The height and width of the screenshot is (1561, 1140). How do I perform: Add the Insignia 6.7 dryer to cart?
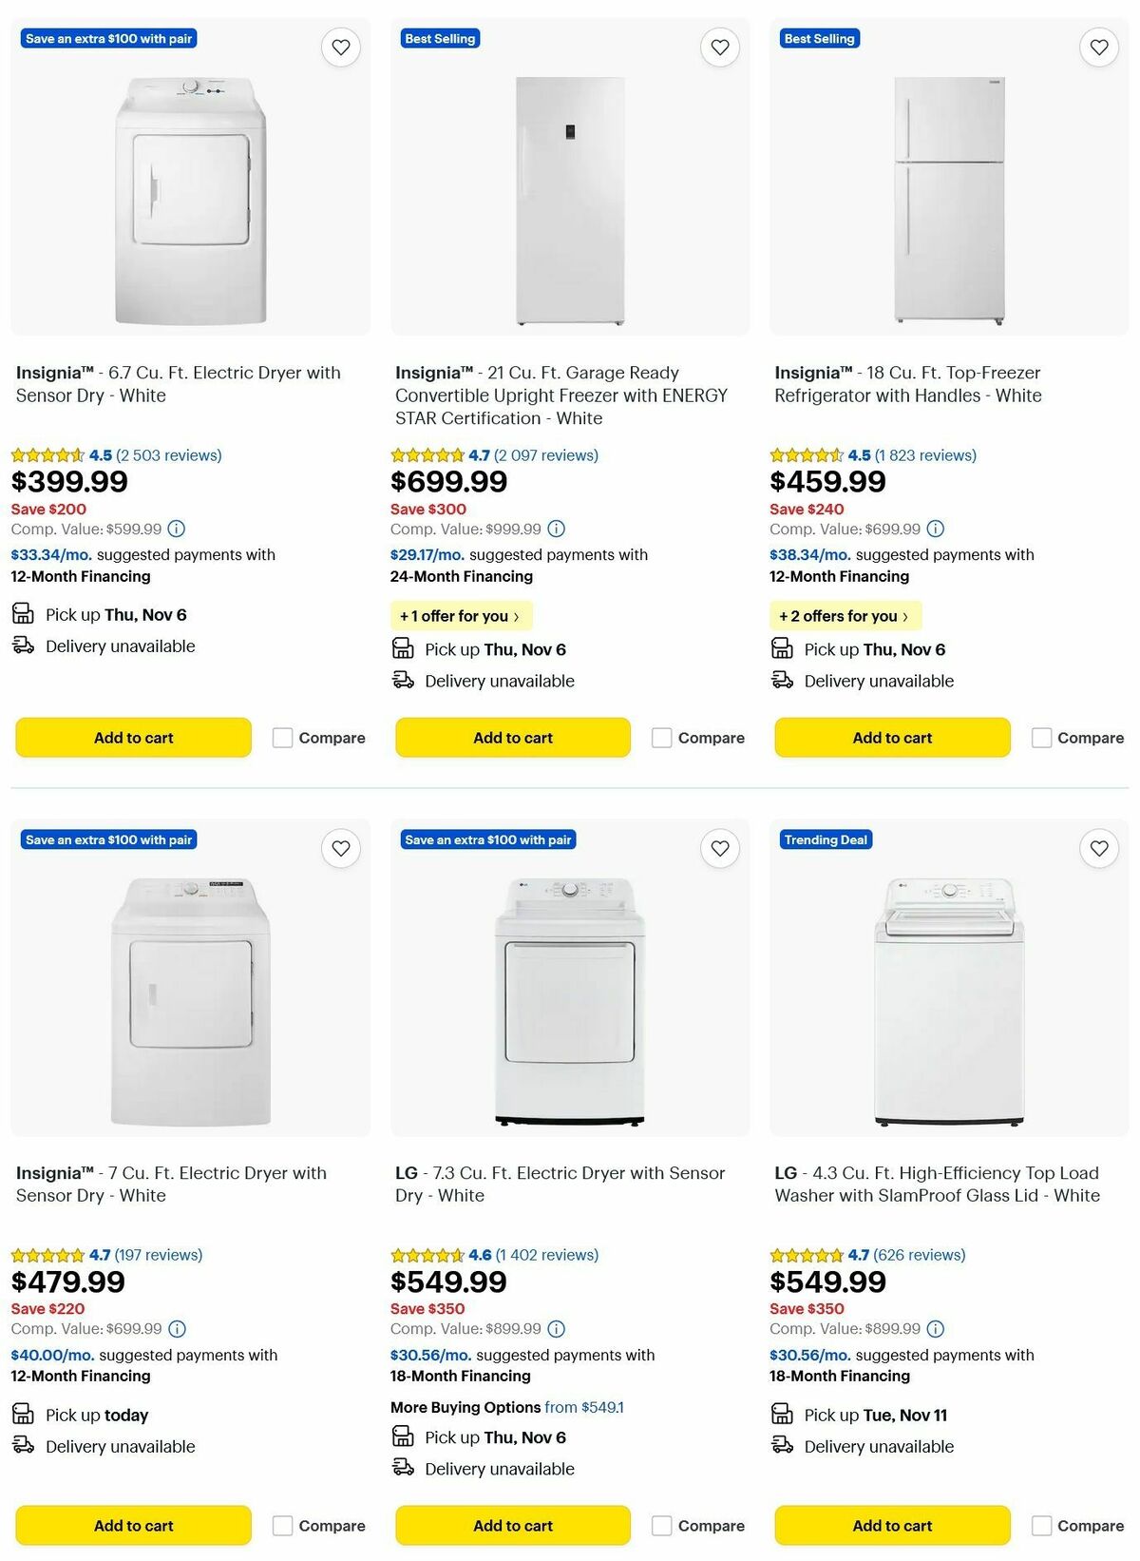pyautogui.click(x=132, y=737)
